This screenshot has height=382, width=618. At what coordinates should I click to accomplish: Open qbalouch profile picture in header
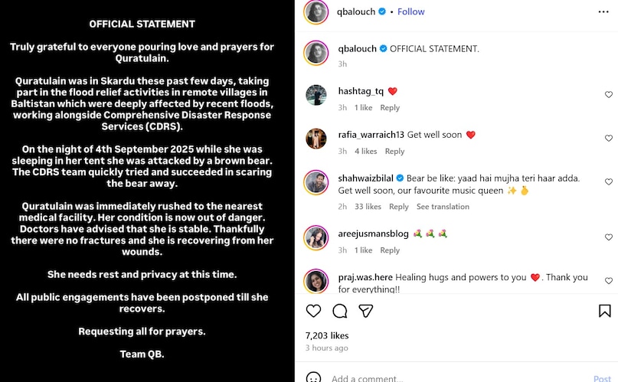click(316, 12)
